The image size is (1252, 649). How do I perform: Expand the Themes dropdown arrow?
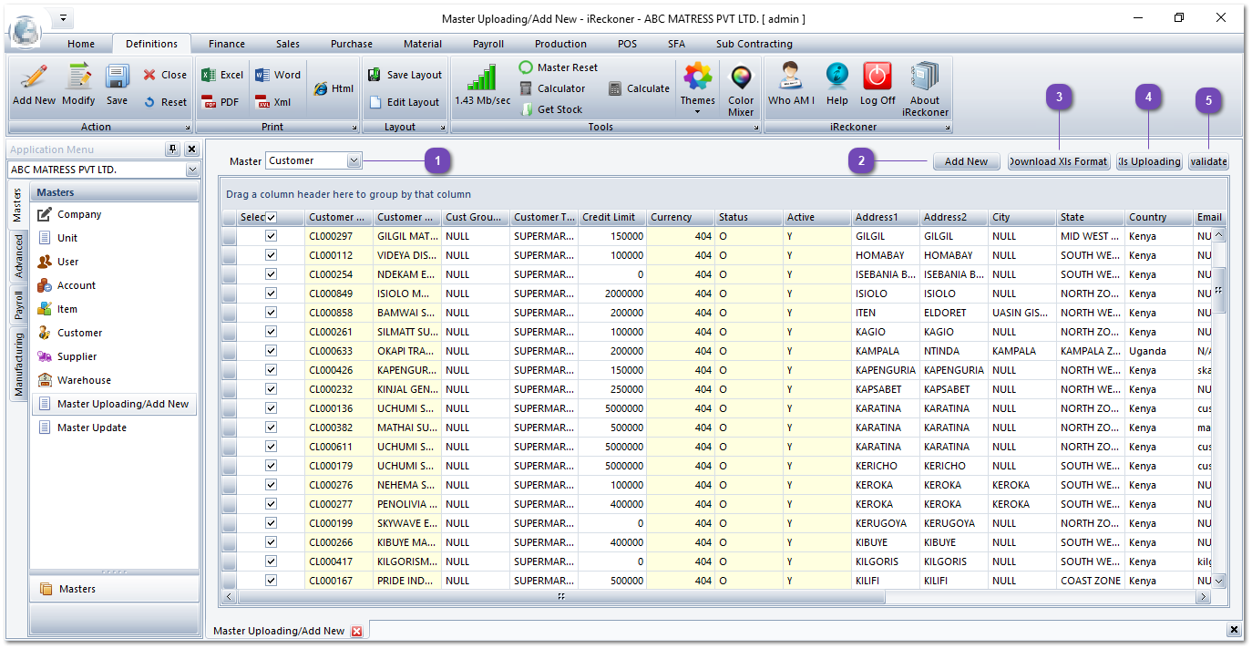point(697,112)
